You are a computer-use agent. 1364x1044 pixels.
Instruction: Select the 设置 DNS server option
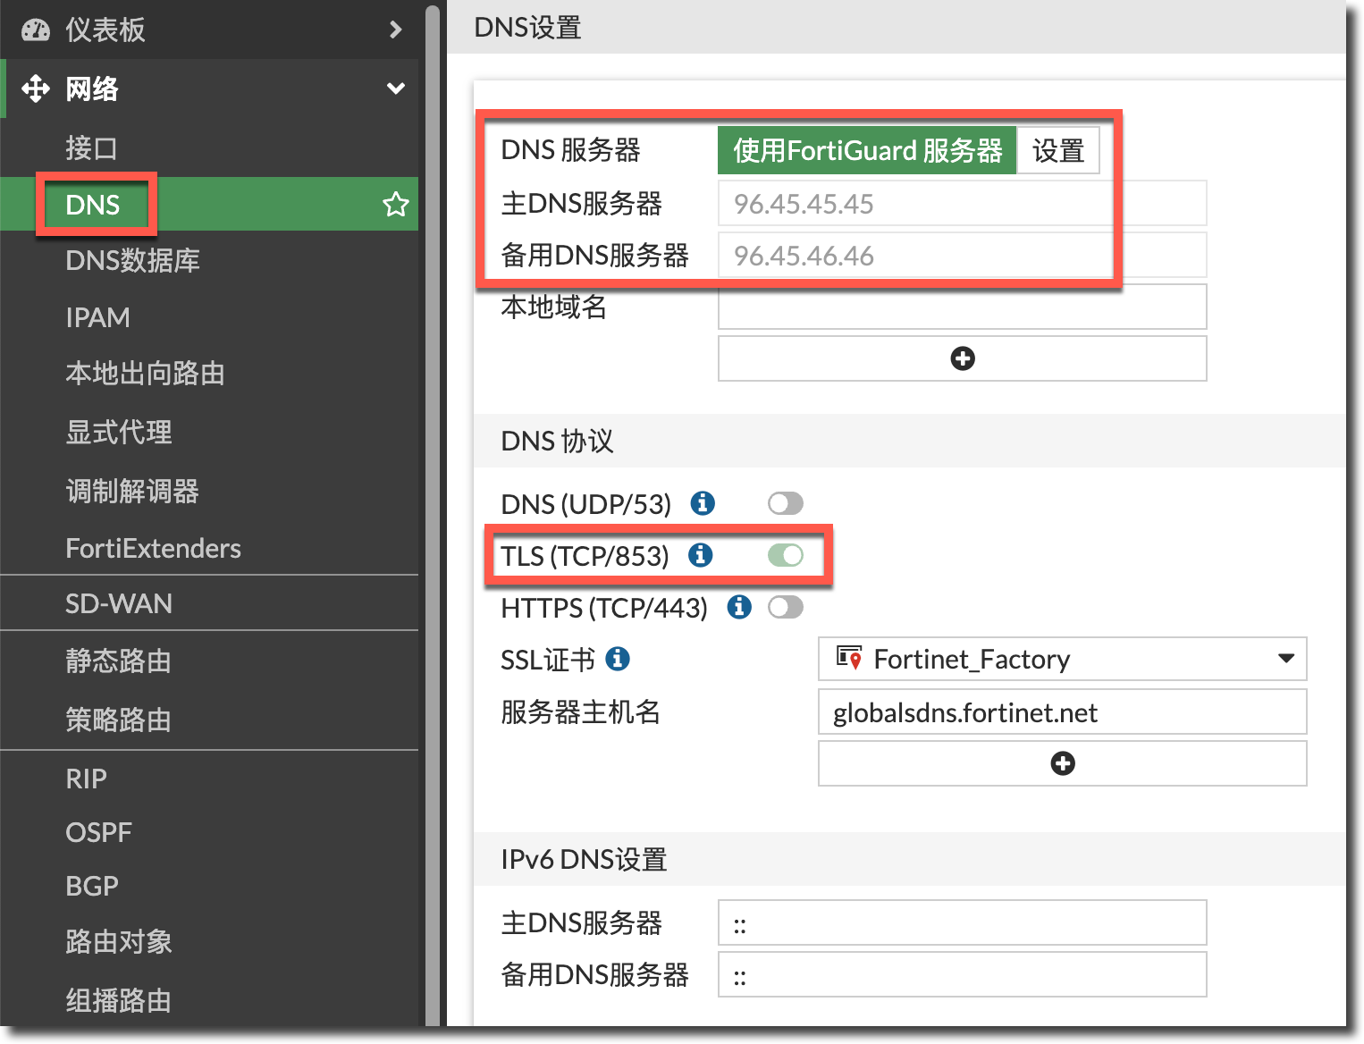[x=1058, y=150]
